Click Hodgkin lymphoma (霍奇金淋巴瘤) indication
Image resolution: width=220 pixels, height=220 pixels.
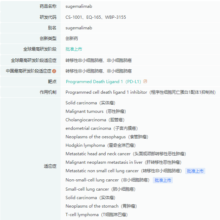(x=101, y=145)
